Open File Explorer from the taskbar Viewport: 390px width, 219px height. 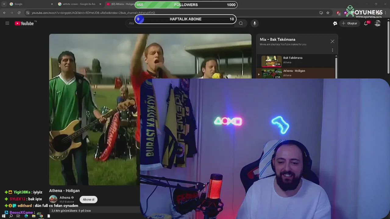[x=34, y=216]
